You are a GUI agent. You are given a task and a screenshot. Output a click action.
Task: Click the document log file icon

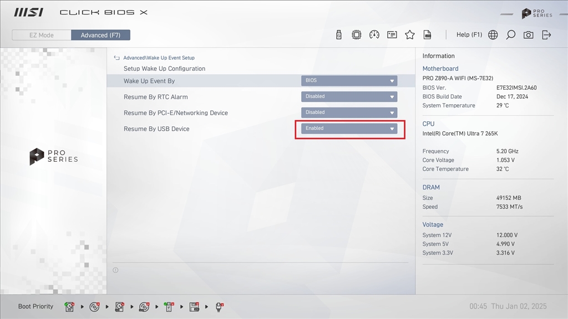pos(428,35)
